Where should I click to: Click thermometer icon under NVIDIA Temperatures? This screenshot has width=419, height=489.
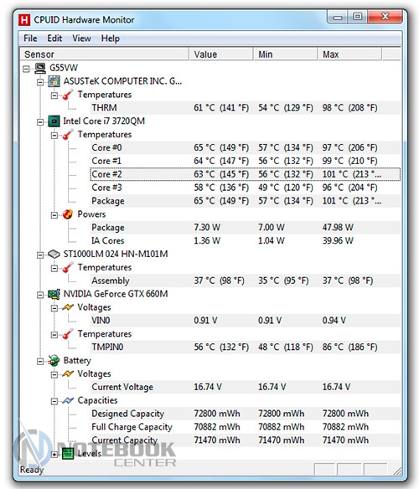(x=67, y=334)
